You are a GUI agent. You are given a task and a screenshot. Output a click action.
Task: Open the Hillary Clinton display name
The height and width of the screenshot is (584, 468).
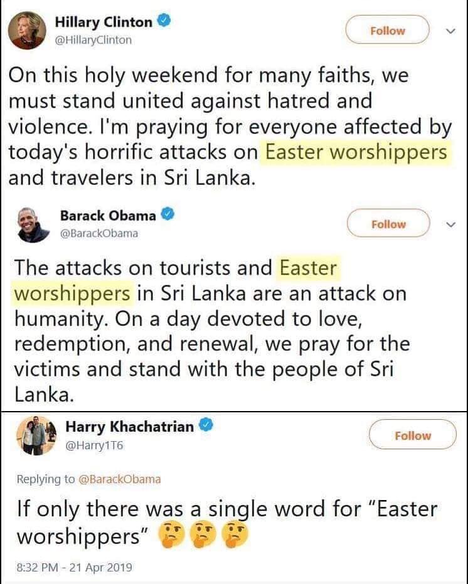104,23
